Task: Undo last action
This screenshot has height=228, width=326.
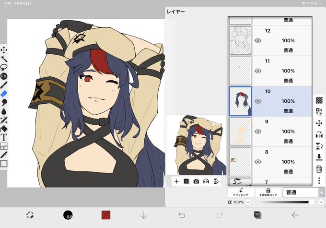Action: 182,215
